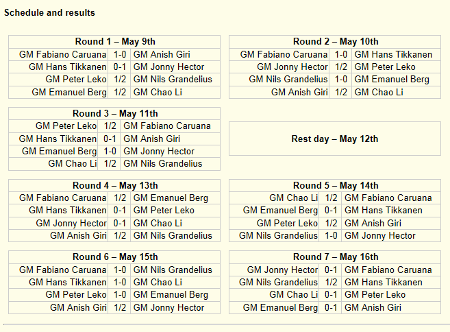Screen dimensions: 450x332
Task: Click the Round 5 – May 14th header
Action: pos(335,185)
